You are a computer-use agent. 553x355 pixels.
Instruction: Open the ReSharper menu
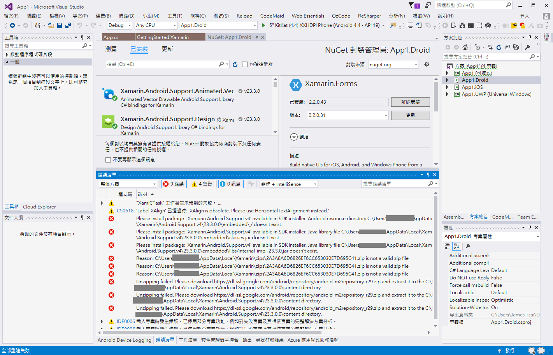click(x=369, y=16)
